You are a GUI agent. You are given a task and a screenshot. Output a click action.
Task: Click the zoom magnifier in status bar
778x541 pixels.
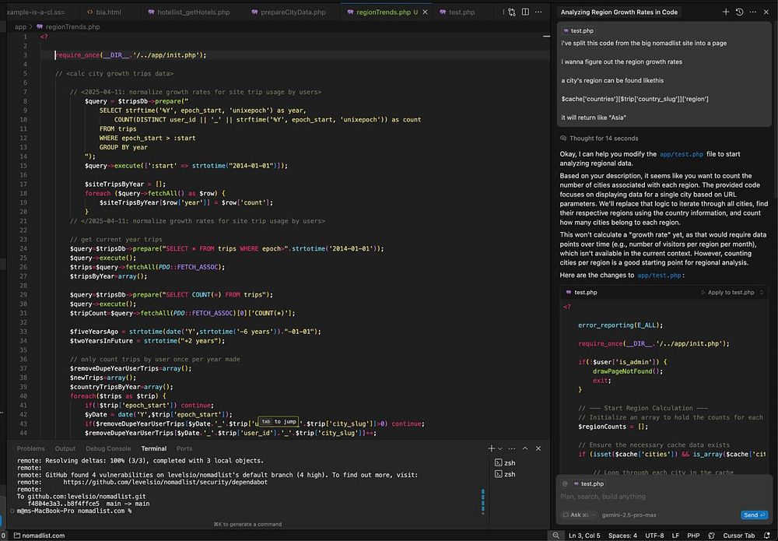pyautogui.click(x=556, y=536)
